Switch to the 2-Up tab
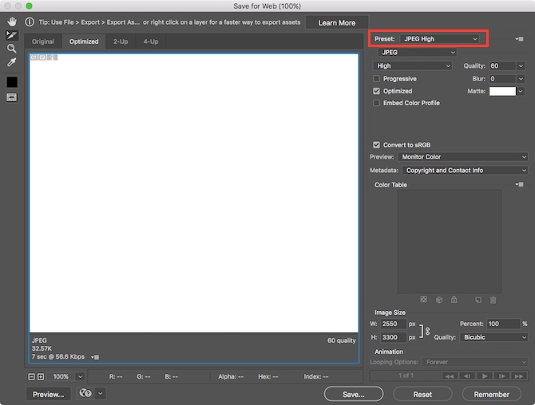 tap(121, 41)
